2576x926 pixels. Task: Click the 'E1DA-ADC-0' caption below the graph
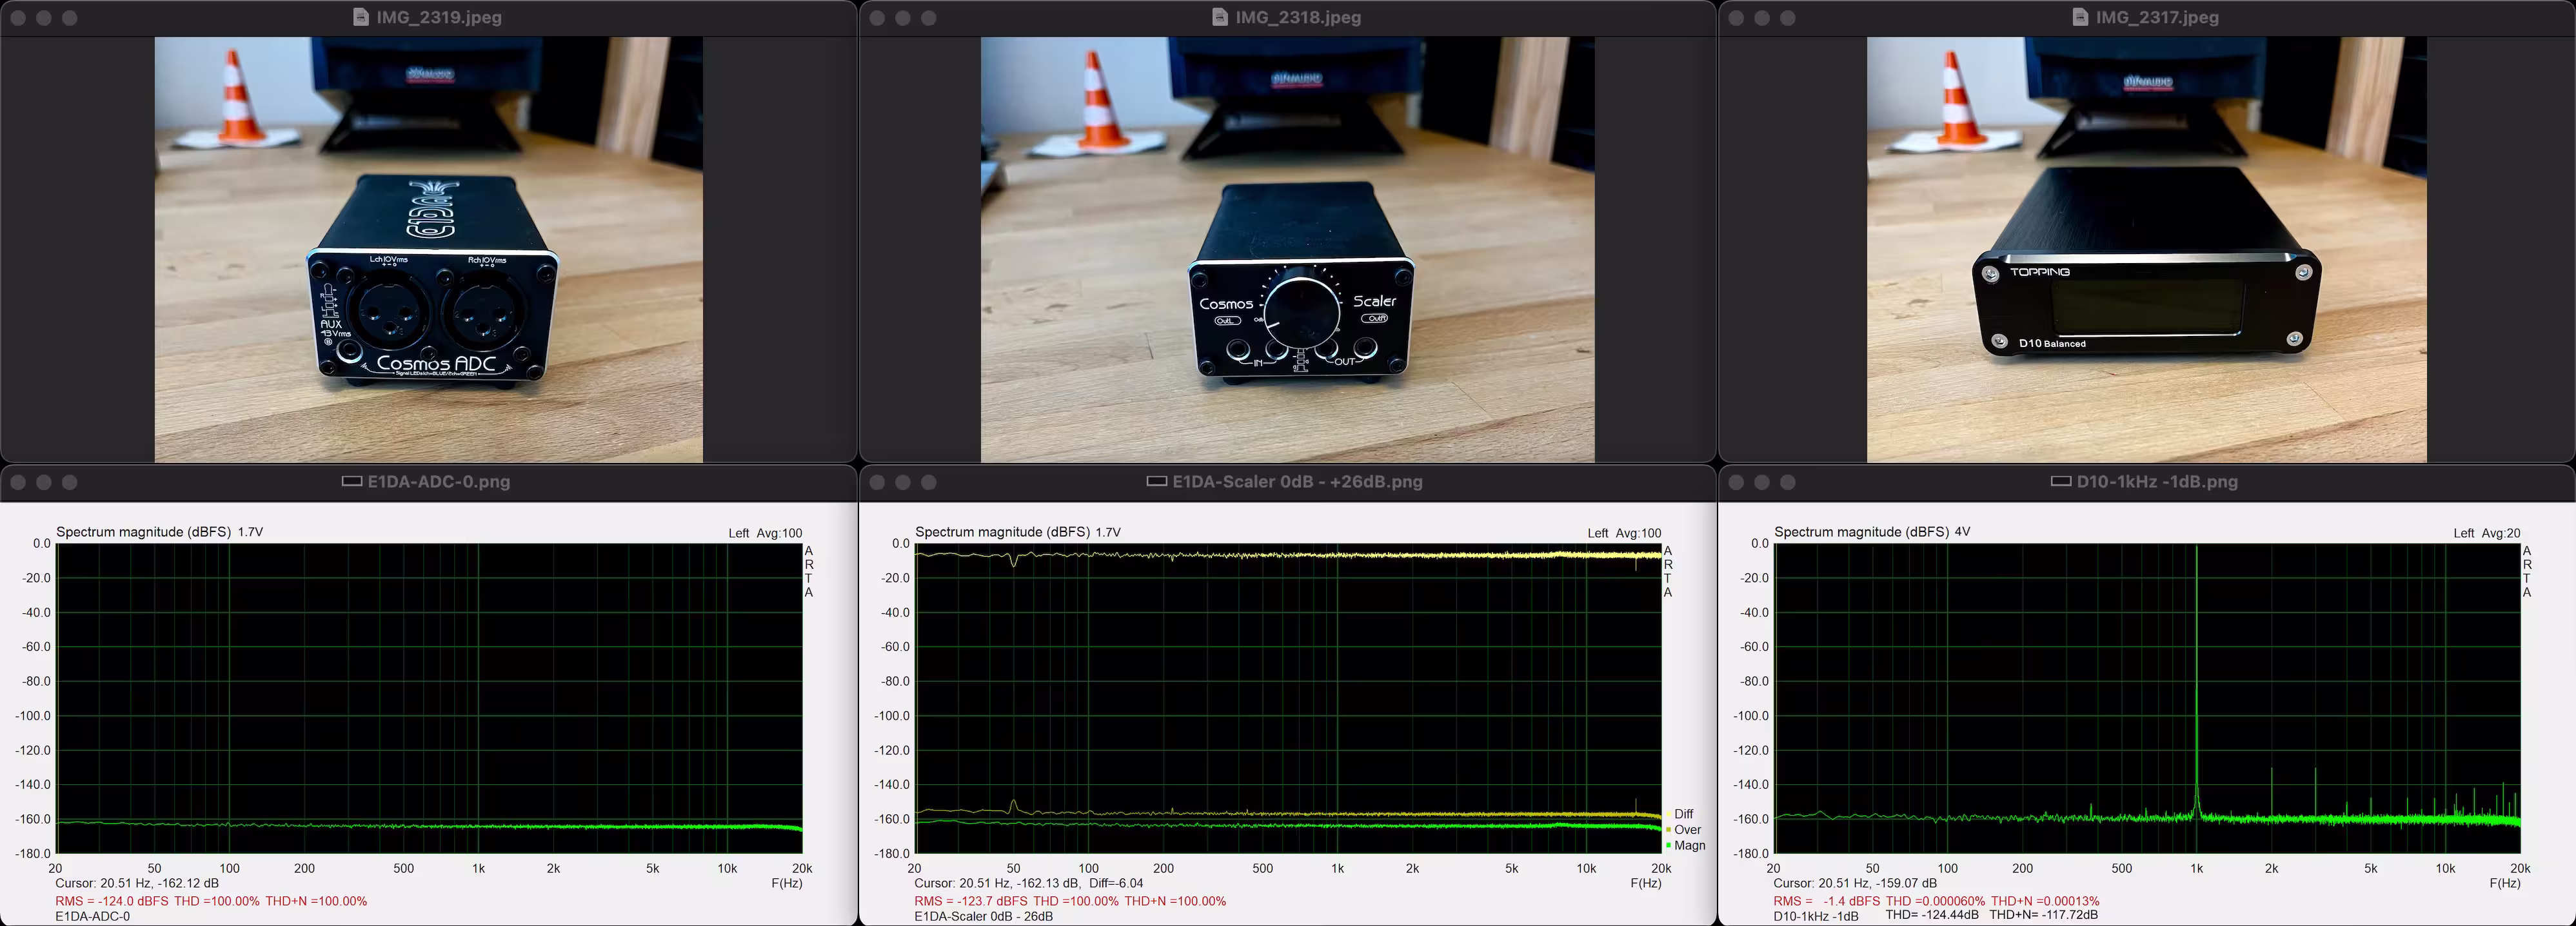pyautogui.click(x=92, y=916)
